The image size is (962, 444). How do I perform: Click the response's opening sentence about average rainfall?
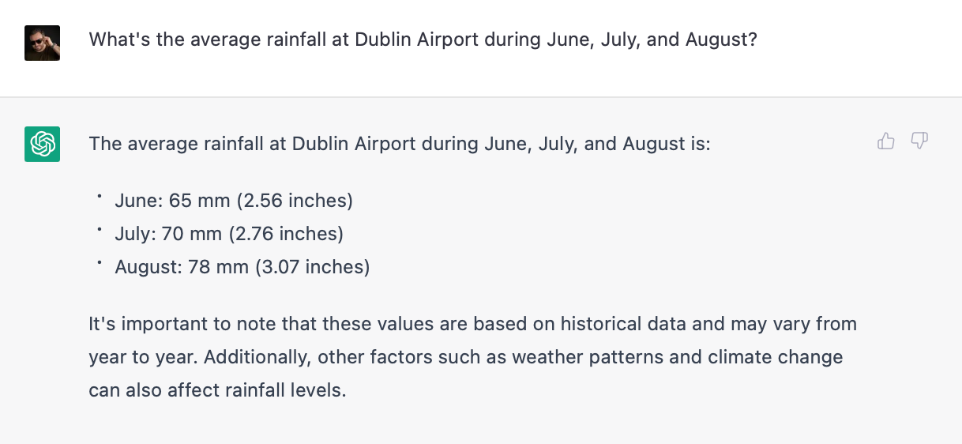coord(400,144)
